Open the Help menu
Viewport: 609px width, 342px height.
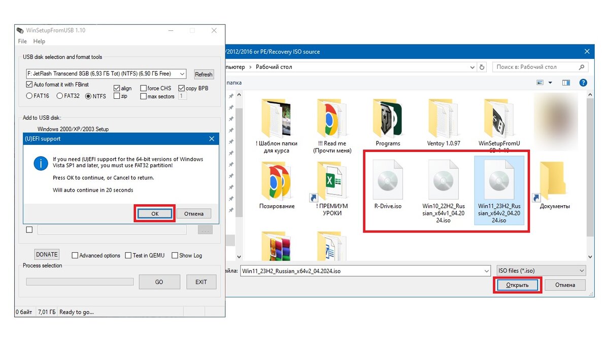tap(39, 41)
